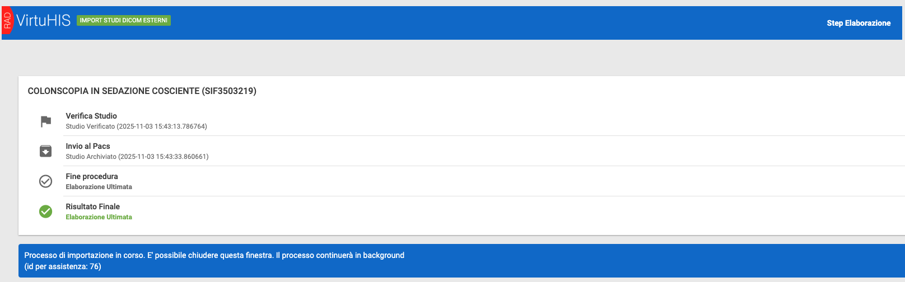Click the green checkmark icon for Risultato Finale

click(x=46, y=211)
